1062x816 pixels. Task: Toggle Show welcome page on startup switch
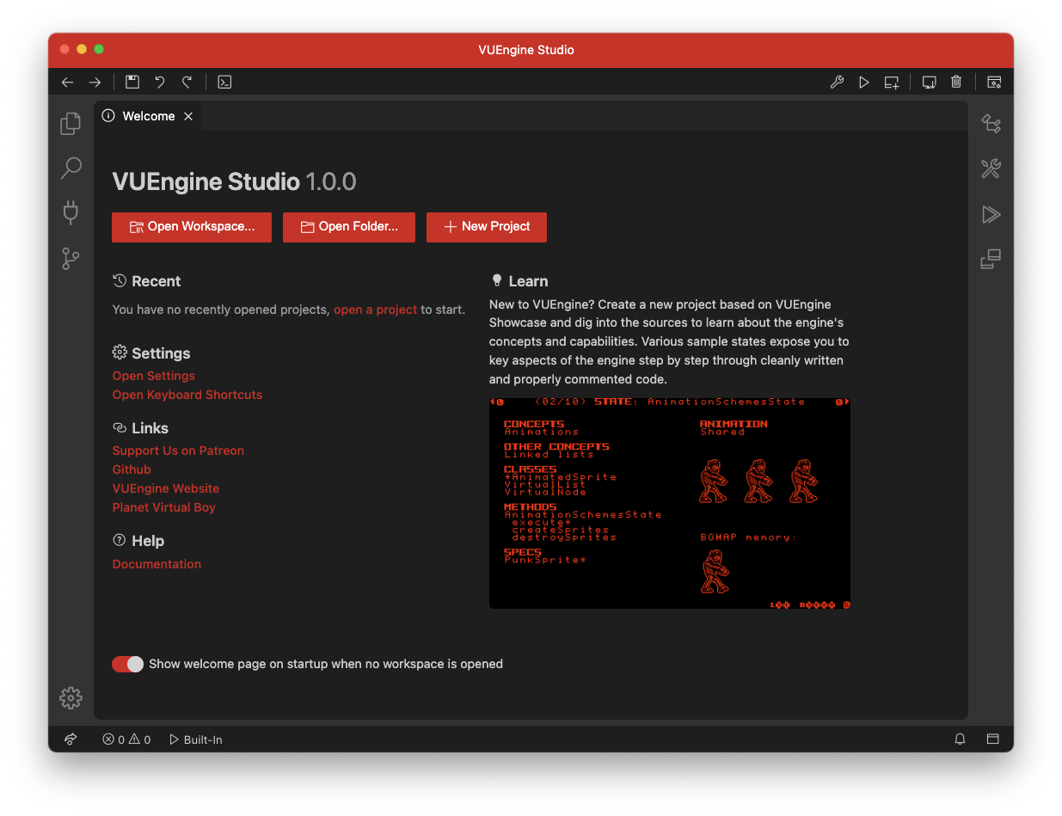tap(128, 664)
